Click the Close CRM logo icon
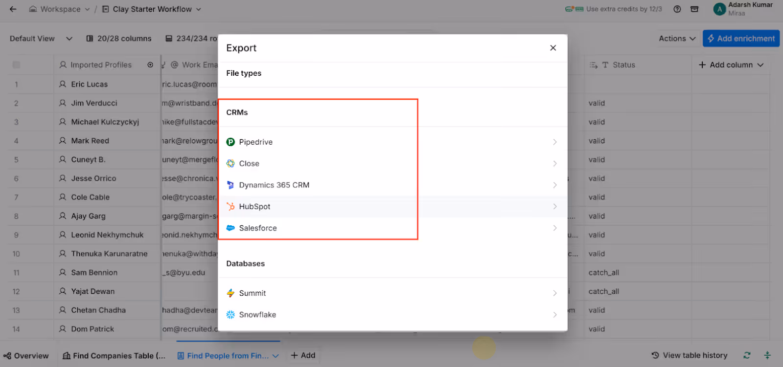This screenshot has width=783, height=367. [x=230, y=164]
